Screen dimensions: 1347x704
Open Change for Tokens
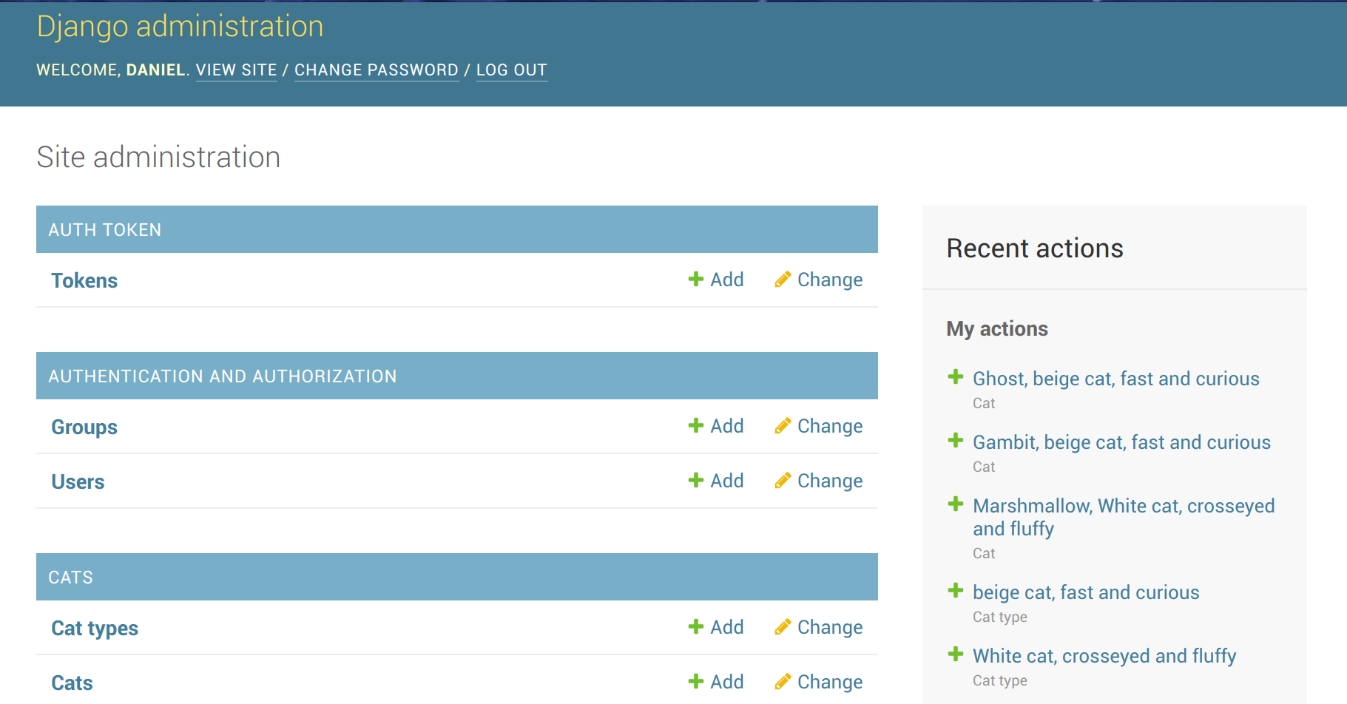[x=830, y=280]
